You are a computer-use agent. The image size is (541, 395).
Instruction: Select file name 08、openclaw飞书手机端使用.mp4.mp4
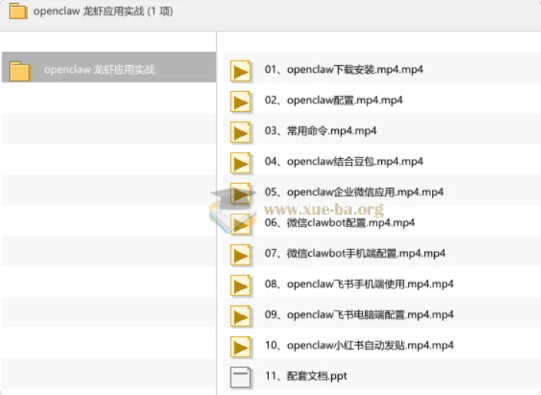(359, 284)
